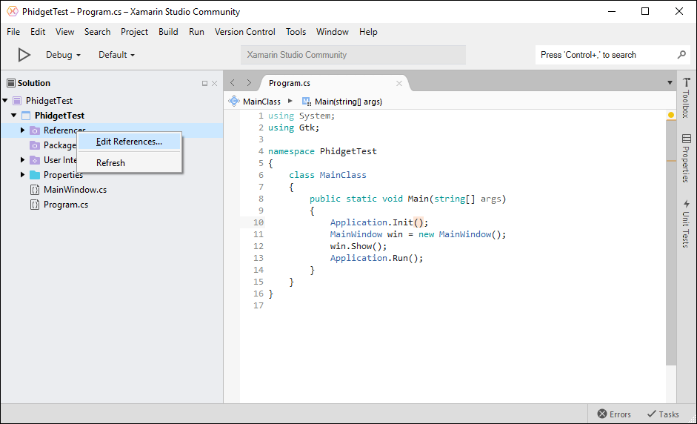Close the Program.cs tab

pyautogui.click(x=399, y=83)
